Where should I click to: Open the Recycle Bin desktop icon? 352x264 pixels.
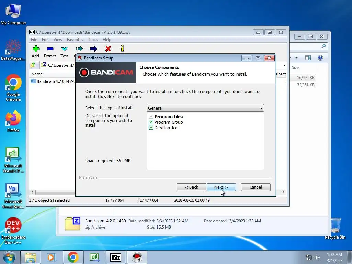pos(335,228)
